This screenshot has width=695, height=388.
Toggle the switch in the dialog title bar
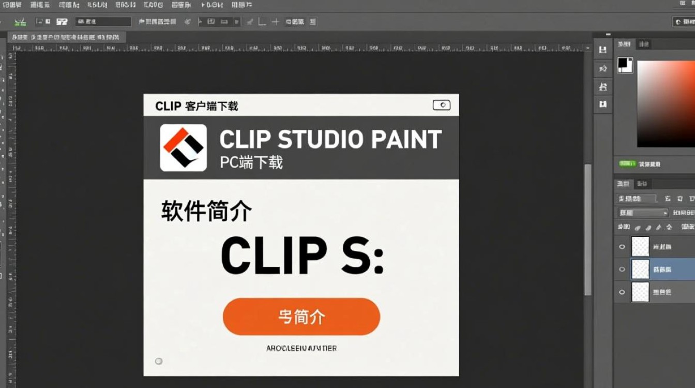click(441, 105)
